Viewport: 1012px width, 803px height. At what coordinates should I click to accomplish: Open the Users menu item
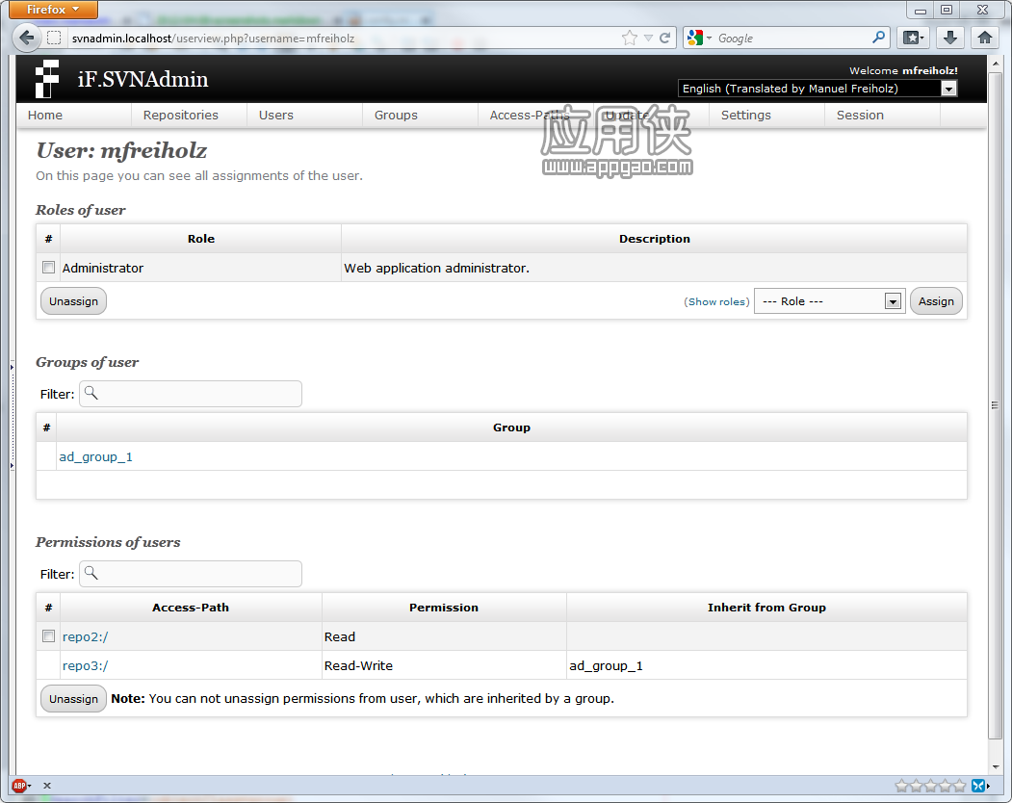(x=276, y=115)
